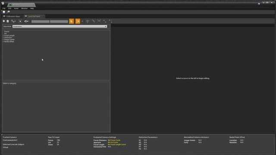Click the 'No Iris Curve' warning text
This screenshot has width=276, height=155.
(113, 143)
